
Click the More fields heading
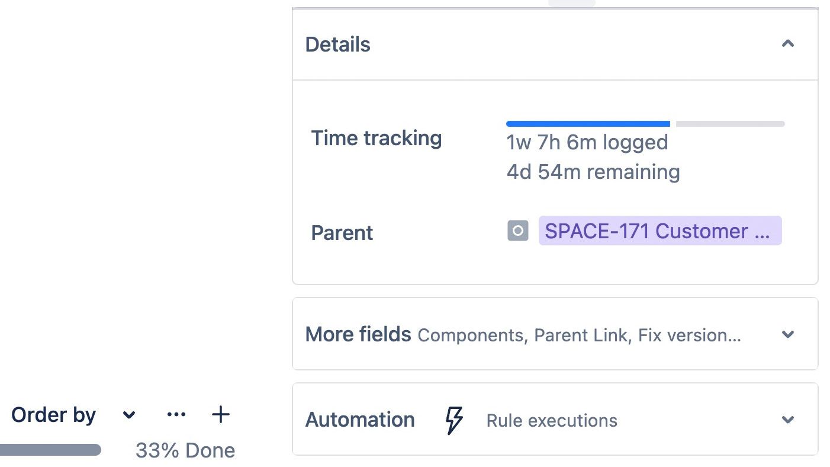[x=358, y=334]
